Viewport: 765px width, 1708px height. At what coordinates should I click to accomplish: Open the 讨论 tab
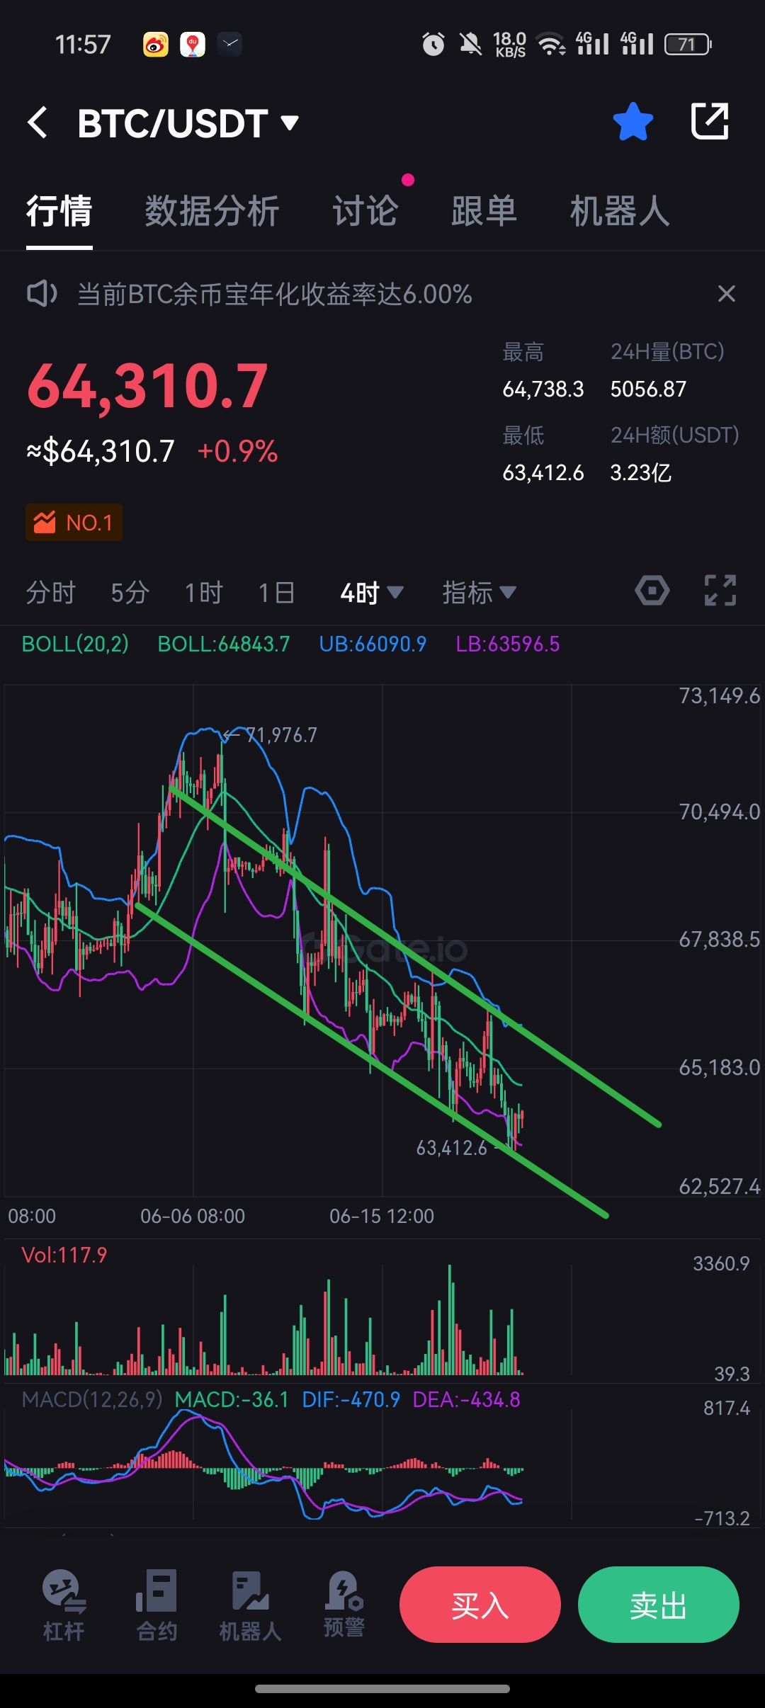pyautogui.click(x=365, y=211)
